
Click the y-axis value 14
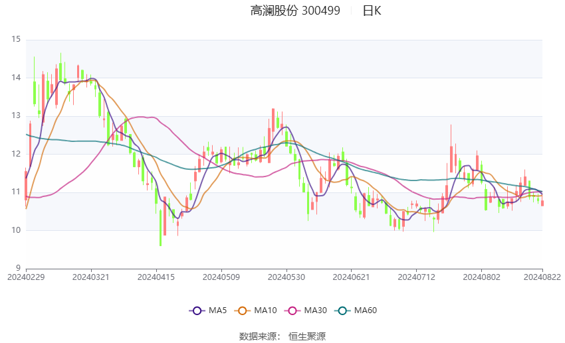point(16,78)
